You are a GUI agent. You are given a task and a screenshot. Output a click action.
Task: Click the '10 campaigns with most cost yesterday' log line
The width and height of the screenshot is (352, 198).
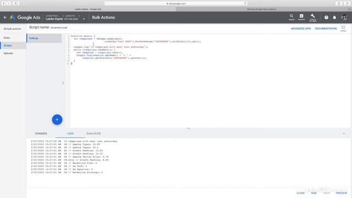pyautogui.click(x=74, y=141)
